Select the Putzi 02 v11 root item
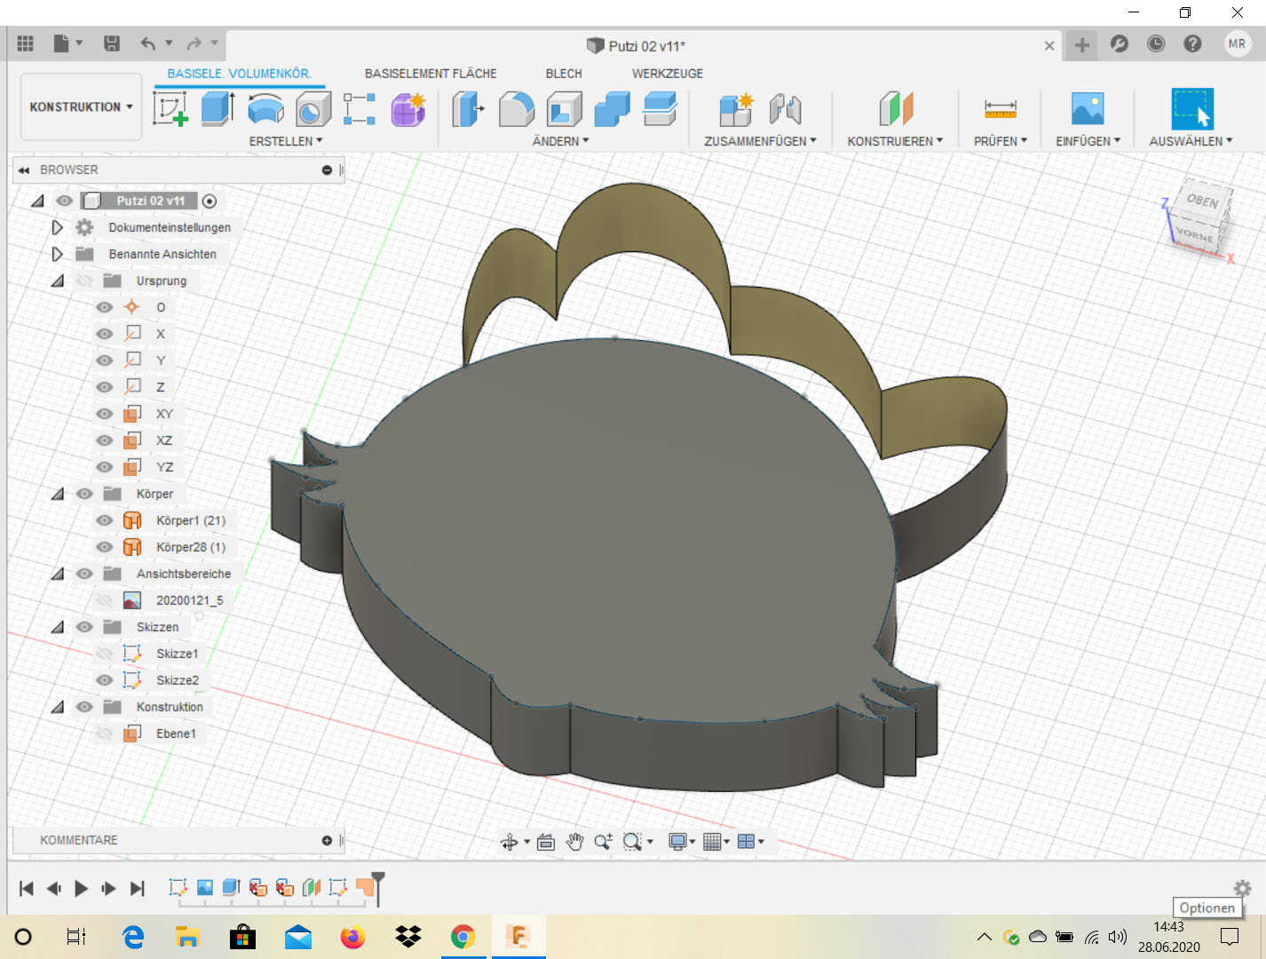This screenshot has height=959, width=1266. 150,201
